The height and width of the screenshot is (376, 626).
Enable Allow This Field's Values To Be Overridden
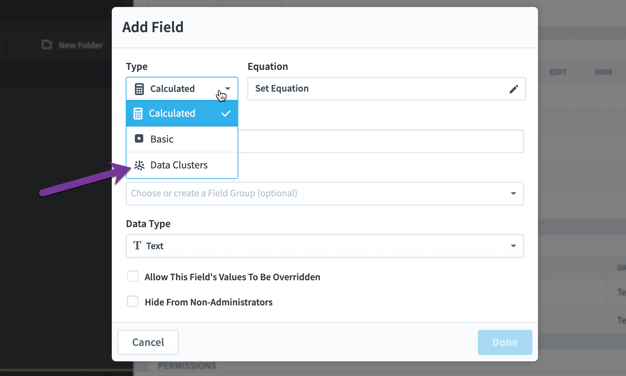(x=133, y=276)
